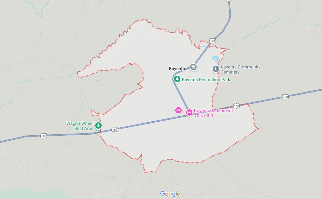Open the Kayenta Recreation Park text label
The height and width of the screenshot is (199, 322).
(x=206, y=80)
